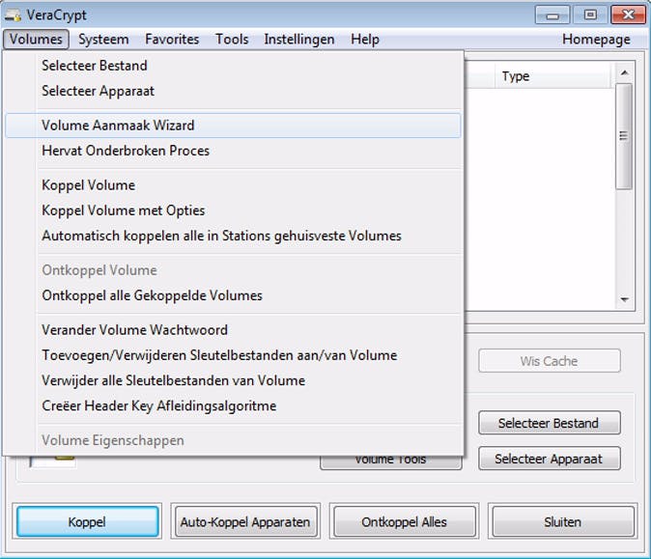Select Automatisch koppelen alle in Stations gehuisveste Volumes
Viewport: 651px width, 559px height.
pyautogui.click(x=233, y=236)
